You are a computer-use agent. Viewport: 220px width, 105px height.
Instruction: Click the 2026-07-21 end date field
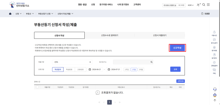[114, 69]
